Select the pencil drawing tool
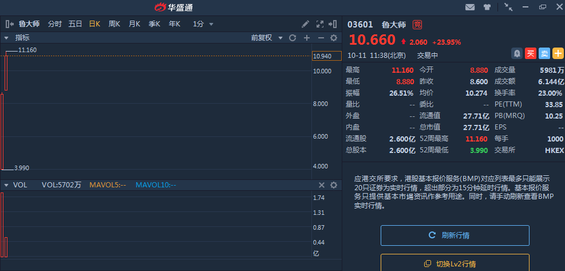The image size is (565, 271). 306,24
